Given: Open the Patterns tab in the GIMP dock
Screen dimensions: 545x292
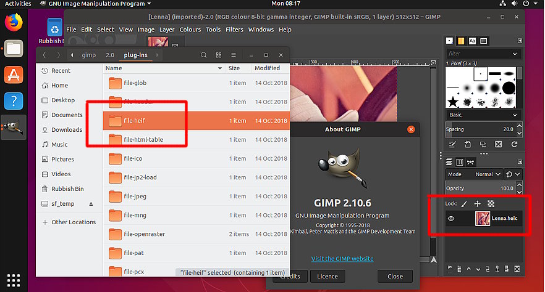Looking at the screenshot, I should pyautogui.click(x=461, y=41).
